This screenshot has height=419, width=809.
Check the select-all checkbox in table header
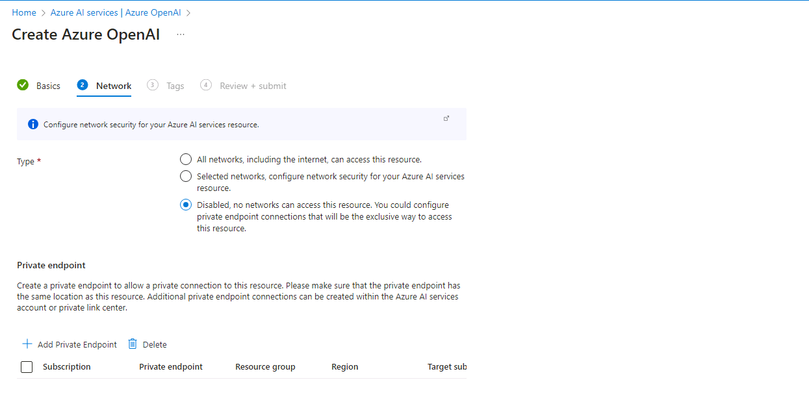click(x=27, y=367)
